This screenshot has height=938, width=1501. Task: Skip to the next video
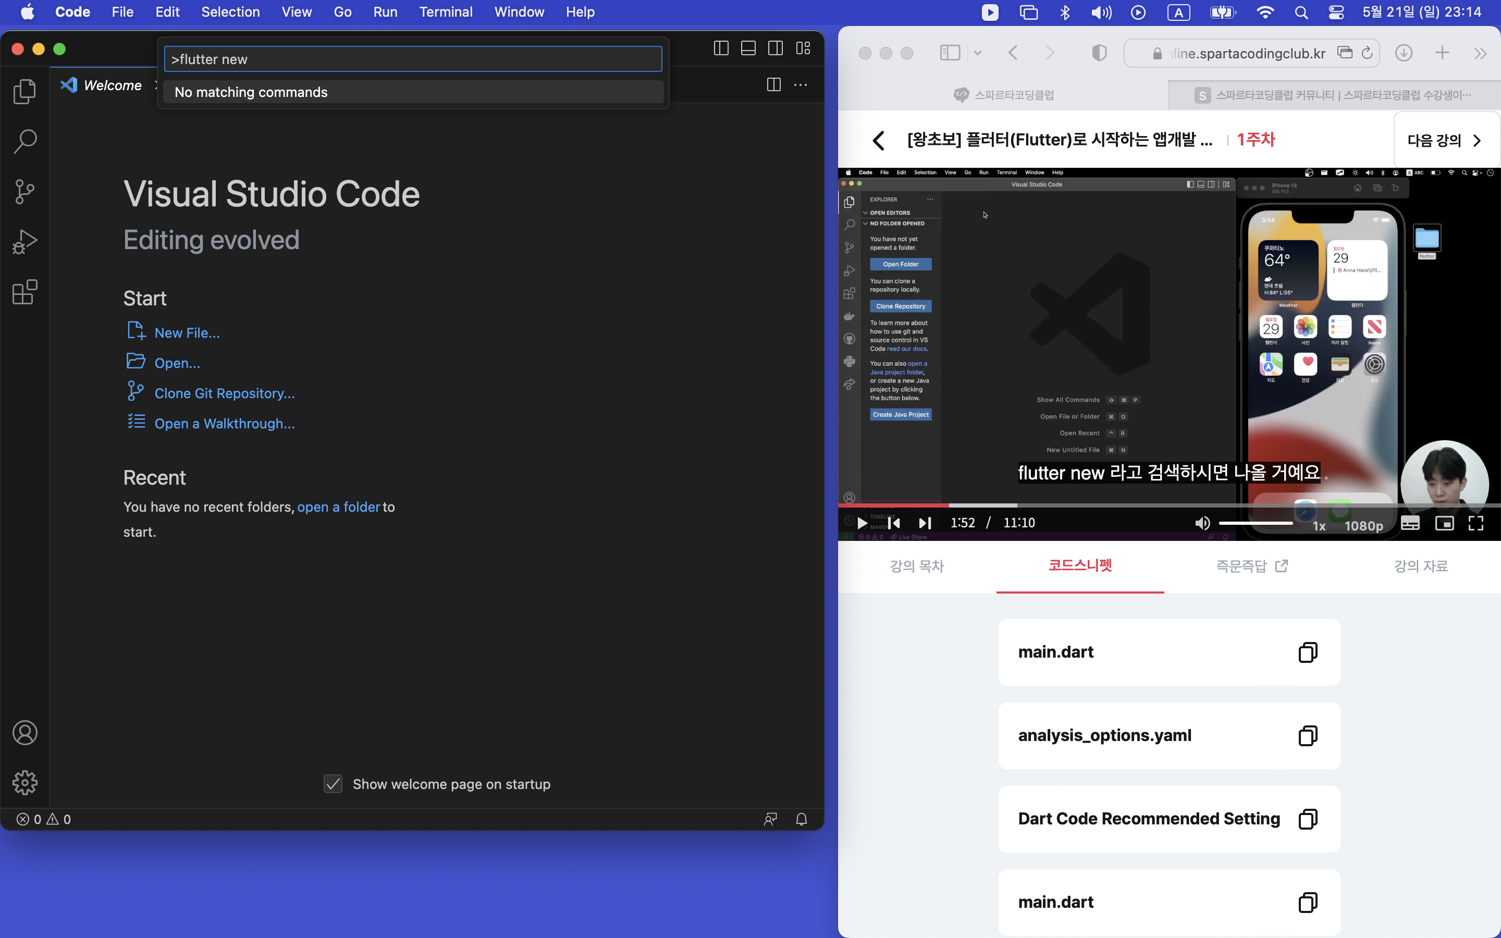(925, 523)
